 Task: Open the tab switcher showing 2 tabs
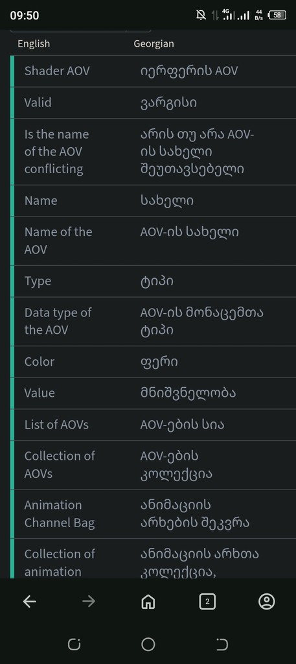coord(207,601)
